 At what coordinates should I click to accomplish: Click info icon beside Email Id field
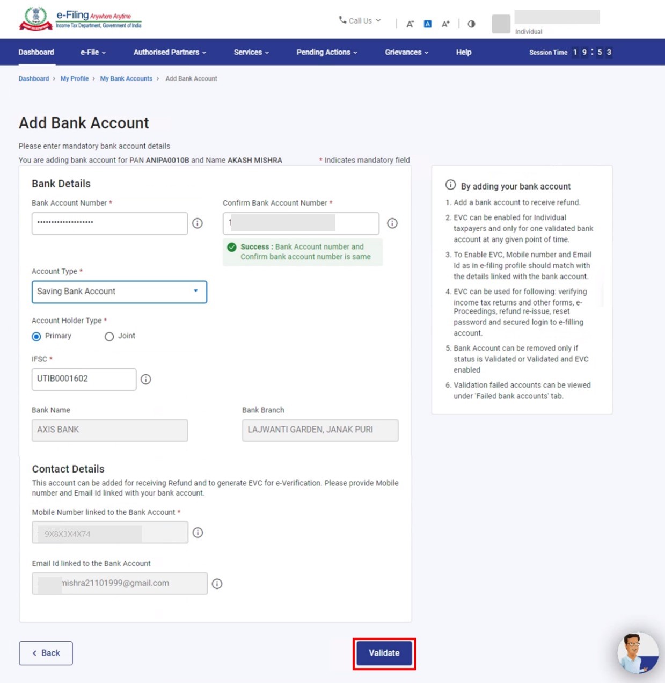pos(217,584)
